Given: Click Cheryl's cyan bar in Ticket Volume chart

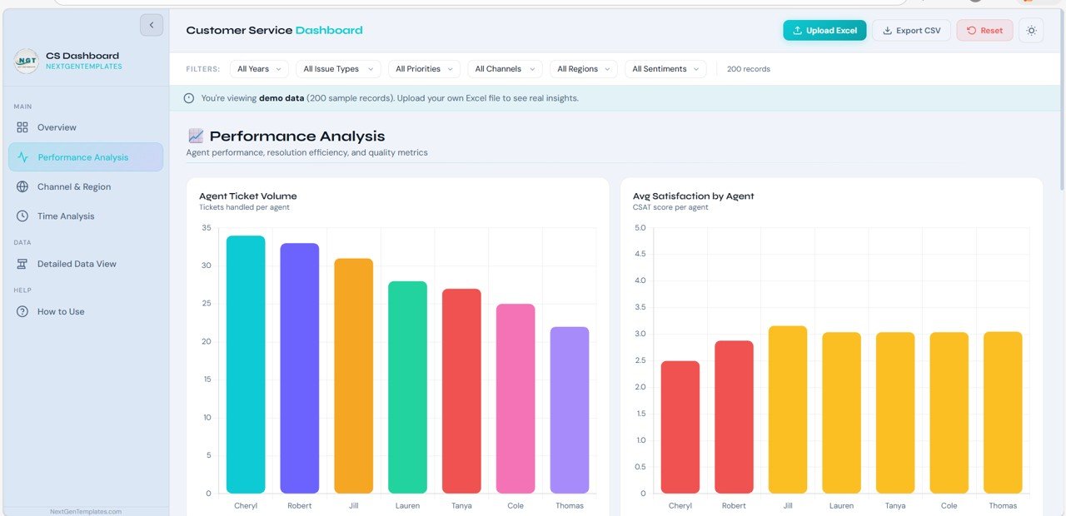Looking at the screenshot, I should point(246,365).
